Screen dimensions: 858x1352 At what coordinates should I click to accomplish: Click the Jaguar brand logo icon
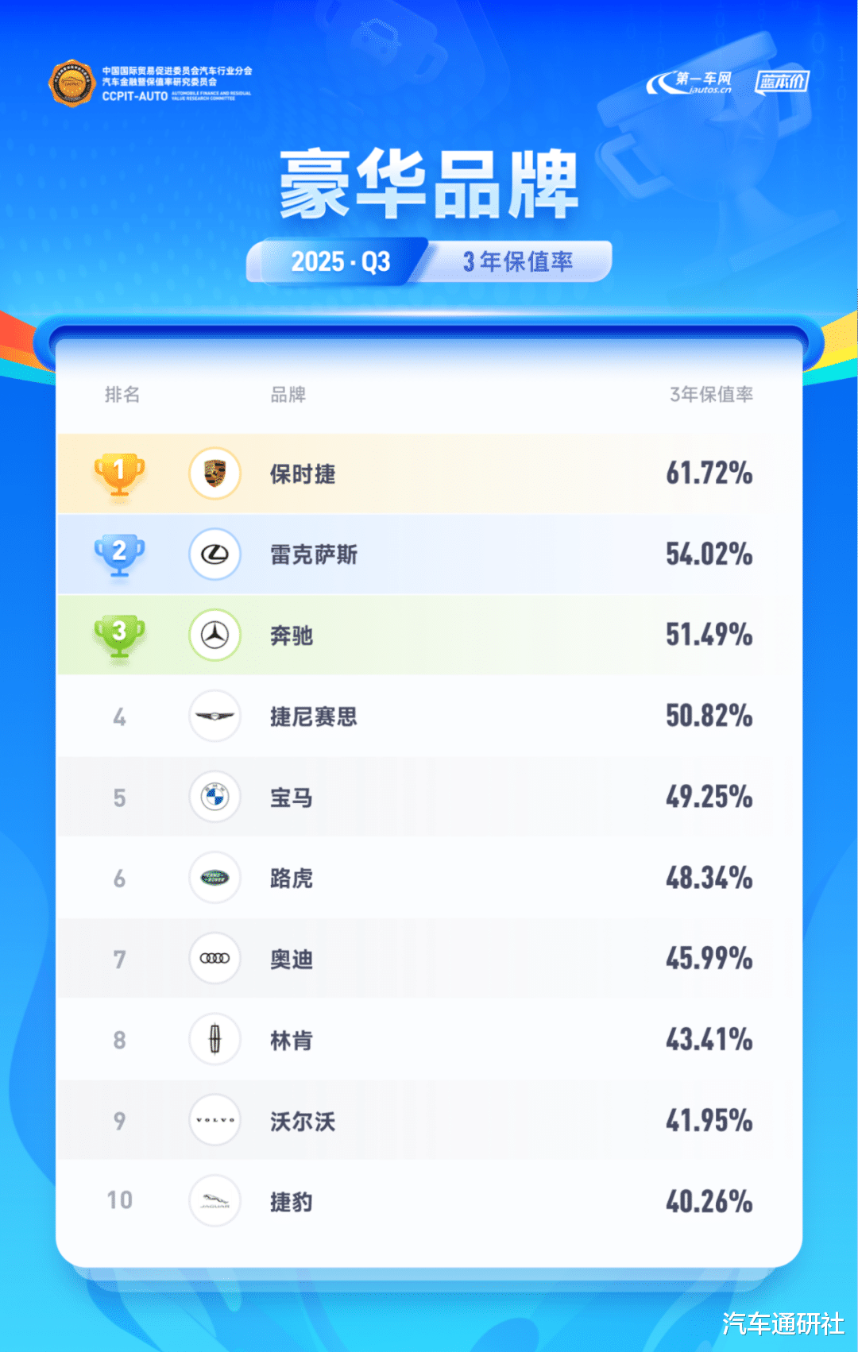click(x=214, y=1201)
